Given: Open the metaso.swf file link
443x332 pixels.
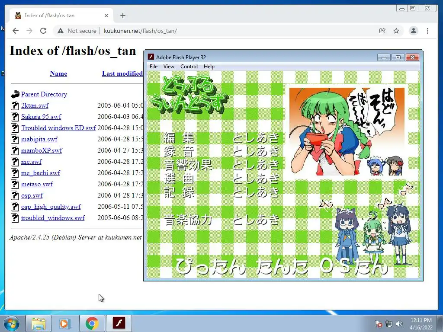Looking at the screenshot, I should pos(37,184).
